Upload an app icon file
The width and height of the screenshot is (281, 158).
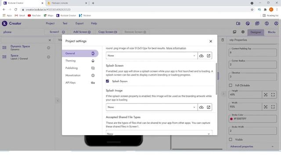point(201,56)
